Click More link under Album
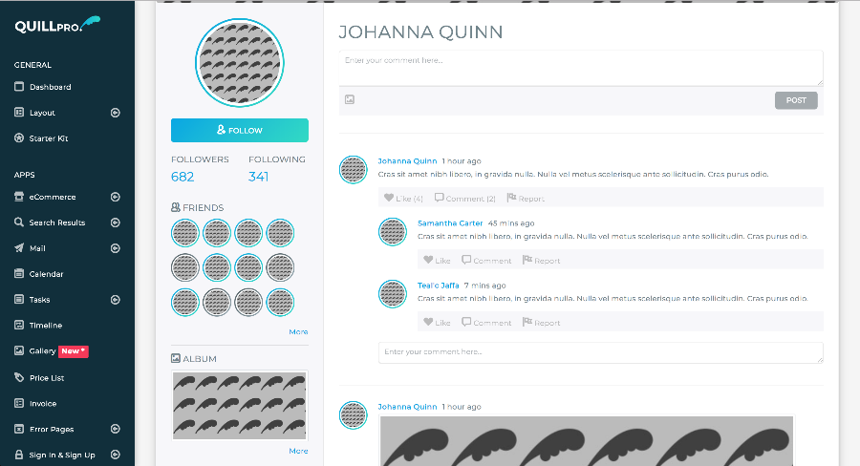 (298, 451)
